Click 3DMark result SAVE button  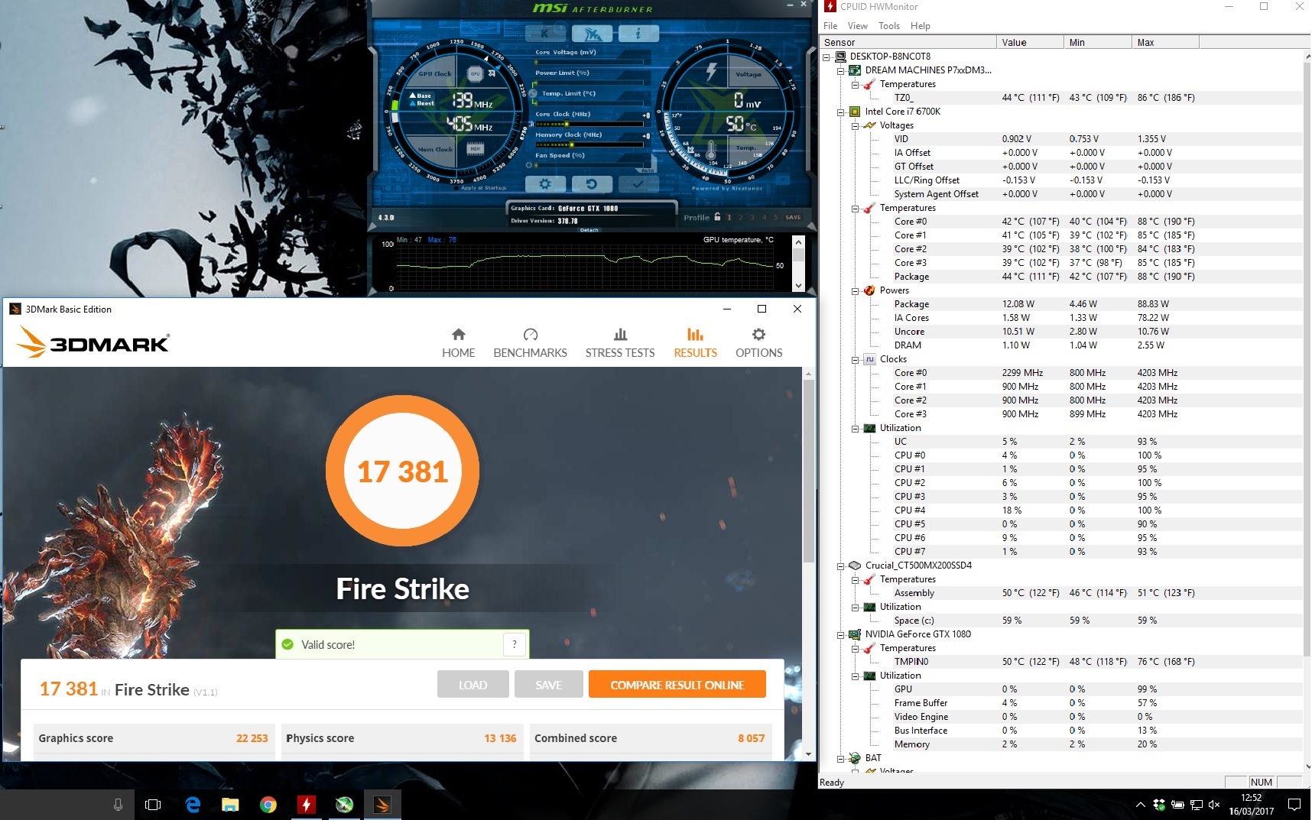click(548, 685)
